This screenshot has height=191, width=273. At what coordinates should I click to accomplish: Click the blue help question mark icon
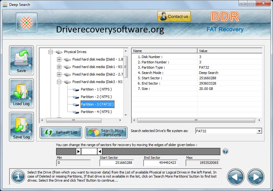click(x=225, y=151)
